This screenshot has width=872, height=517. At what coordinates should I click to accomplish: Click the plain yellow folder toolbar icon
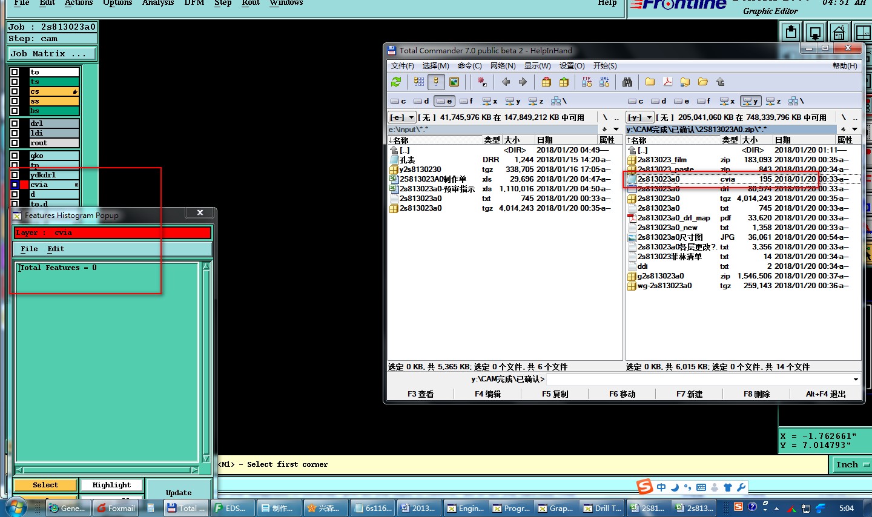tap(650, 82)
